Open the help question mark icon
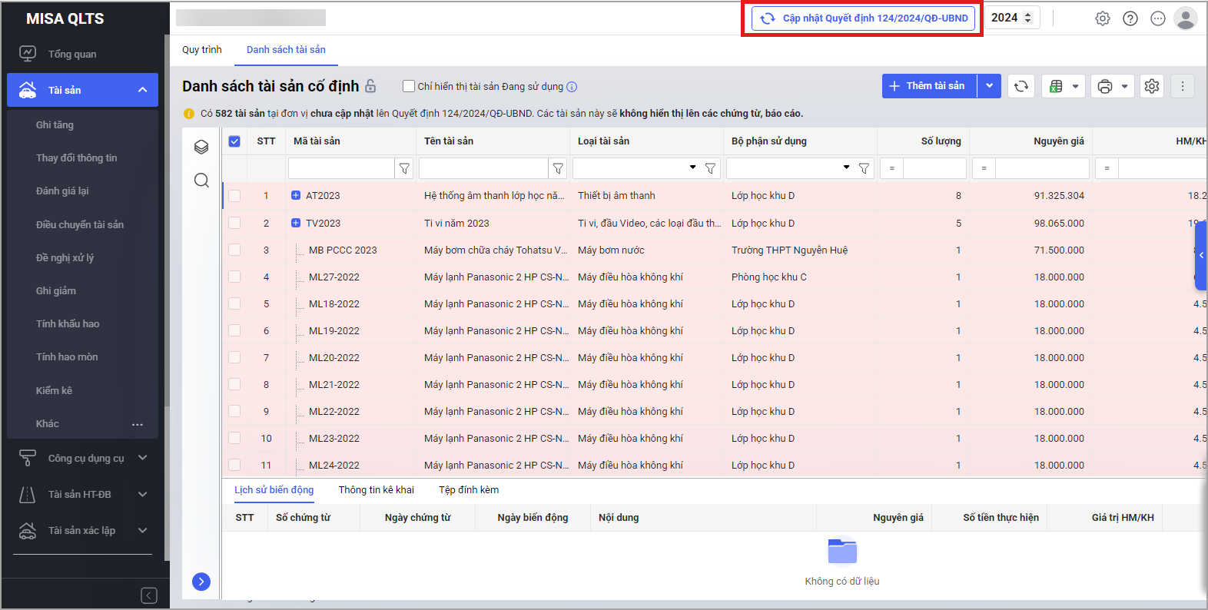The height and width of the screenshot is (610, 1208). pos(1130,18)
